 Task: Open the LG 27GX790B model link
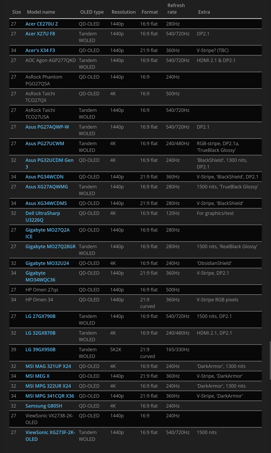(x=40, y=316)
